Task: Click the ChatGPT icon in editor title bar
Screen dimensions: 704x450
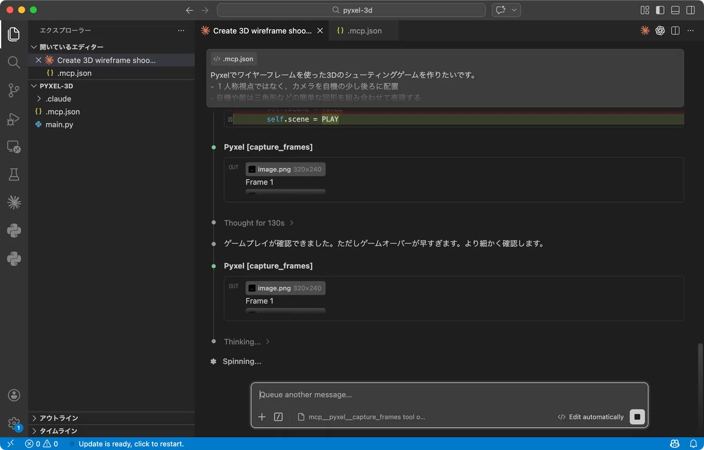Action: (660, 30)
